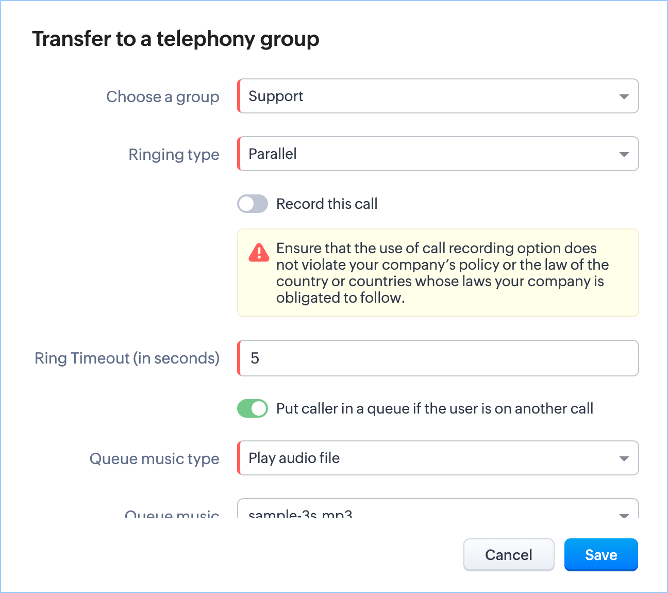This screenshot has height=593, width=668.
Task: Open the Choose a group dropdown
Action: pos(437,96)
